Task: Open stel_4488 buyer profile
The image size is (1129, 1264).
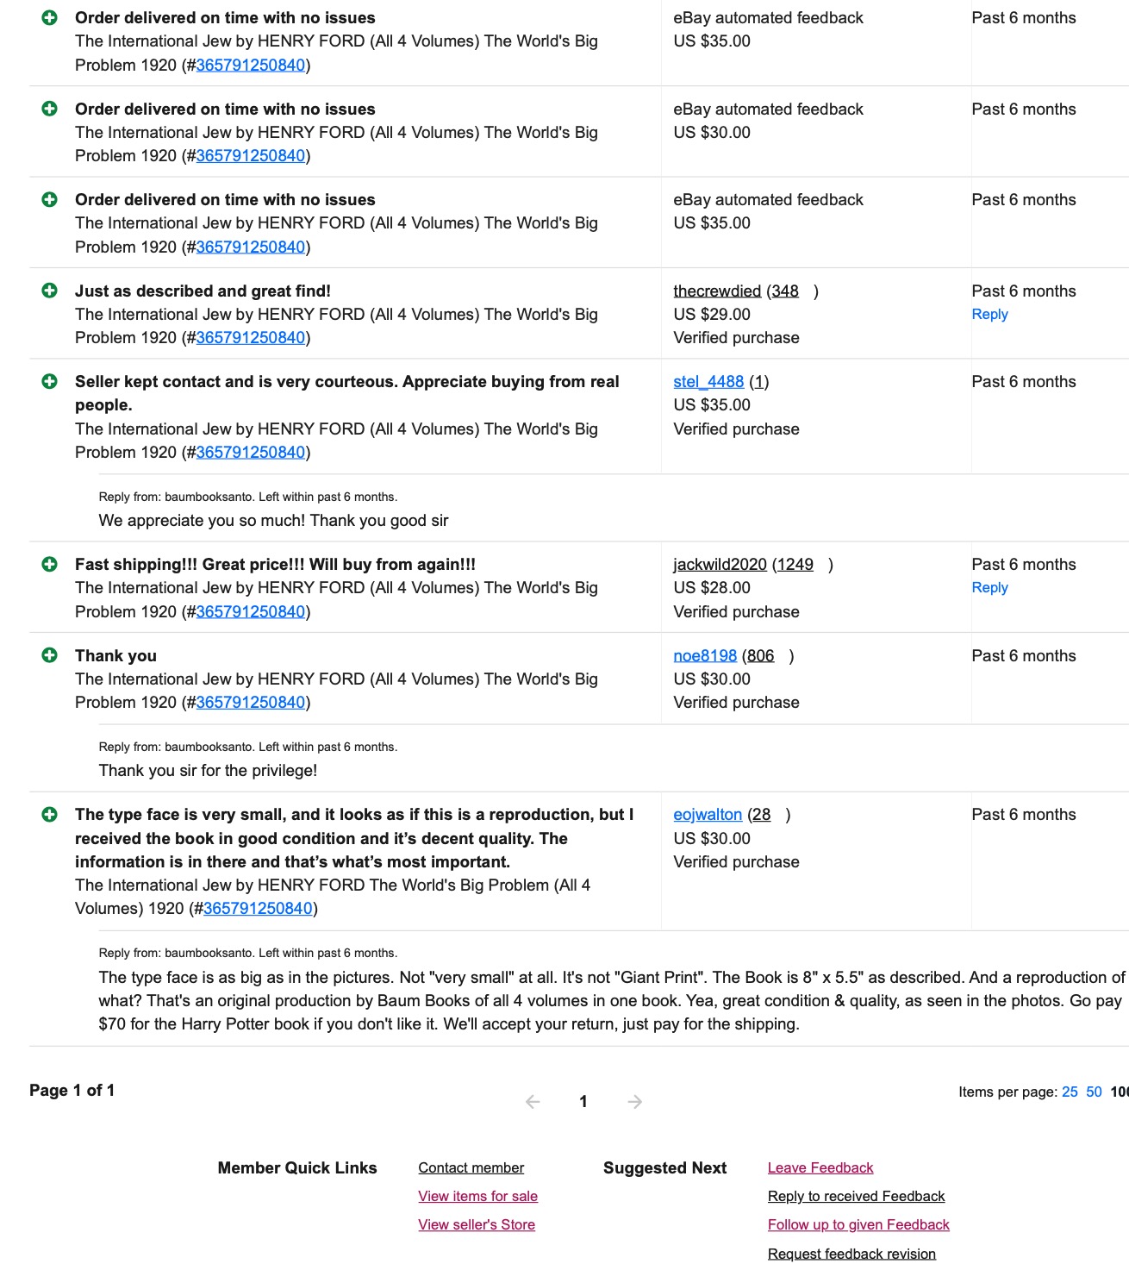Action: pos(708,381)
